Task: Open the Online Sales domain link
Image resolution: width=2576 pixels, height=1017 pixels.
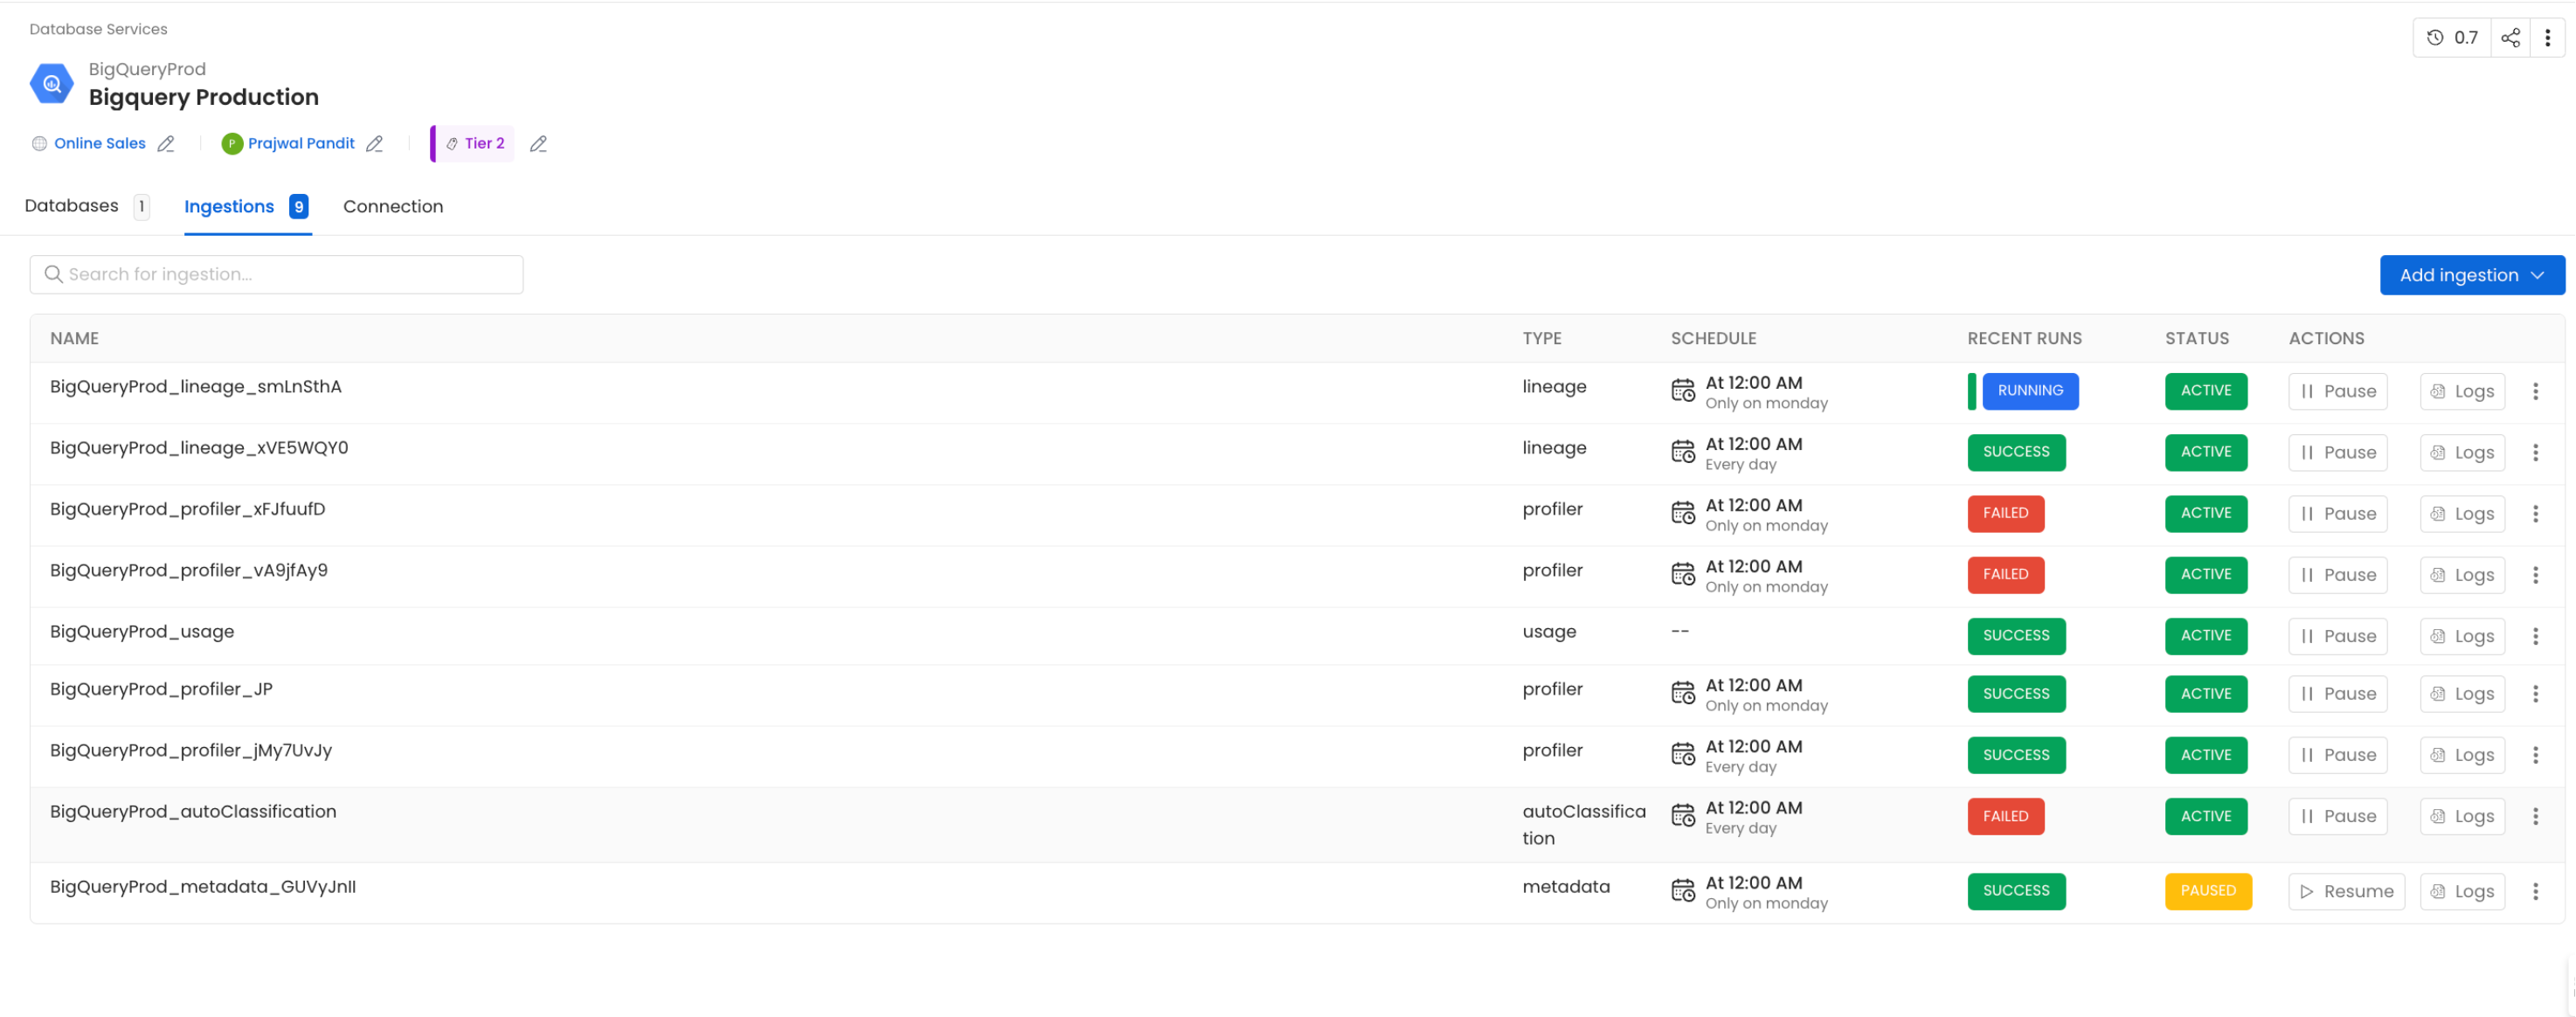Action: [x=100, y=144]
